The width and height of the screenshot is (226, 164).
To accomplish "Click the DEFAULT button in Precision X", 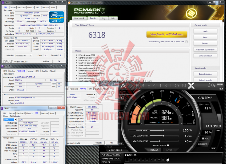I will pos(155,150).
